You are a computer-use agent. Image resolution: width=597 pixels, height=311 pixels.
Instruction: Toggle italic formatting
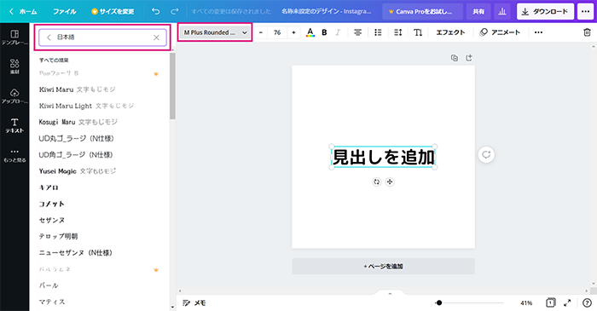click(338, 32)
